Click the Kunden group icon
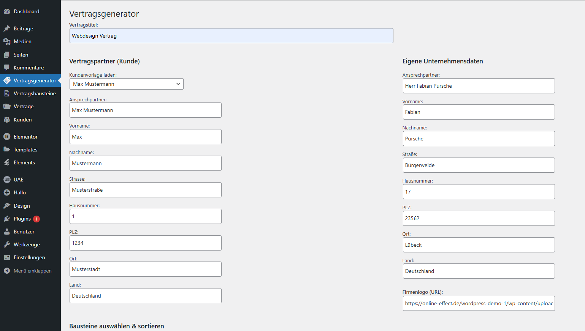The width and height of the screenshot is (585, 331). [7, 120]
